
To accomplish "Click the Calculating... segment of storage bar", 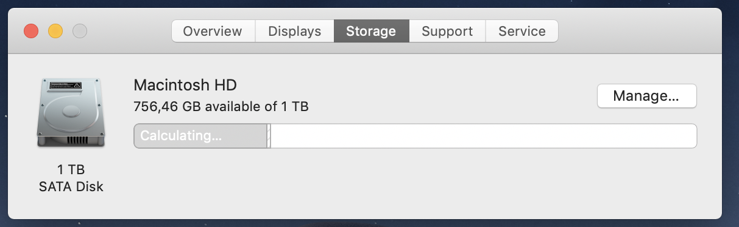I will [200, 136].
